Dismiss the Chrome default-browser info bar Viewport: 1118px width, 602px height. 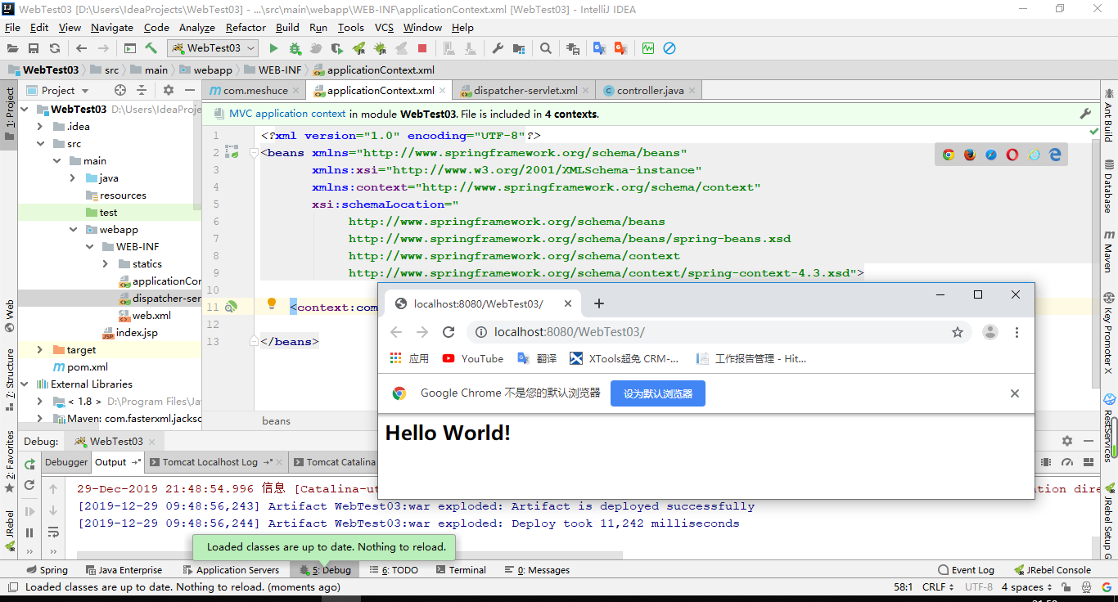coord(1015,393)
